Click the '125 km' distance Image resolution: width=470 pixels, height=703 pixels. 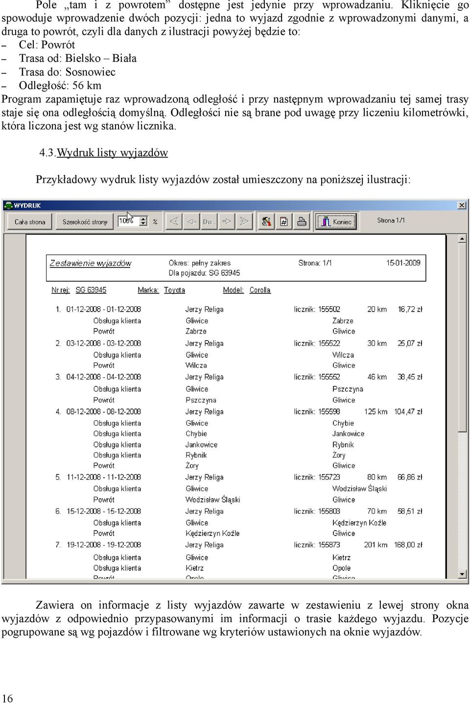click(x=376, y=412)
